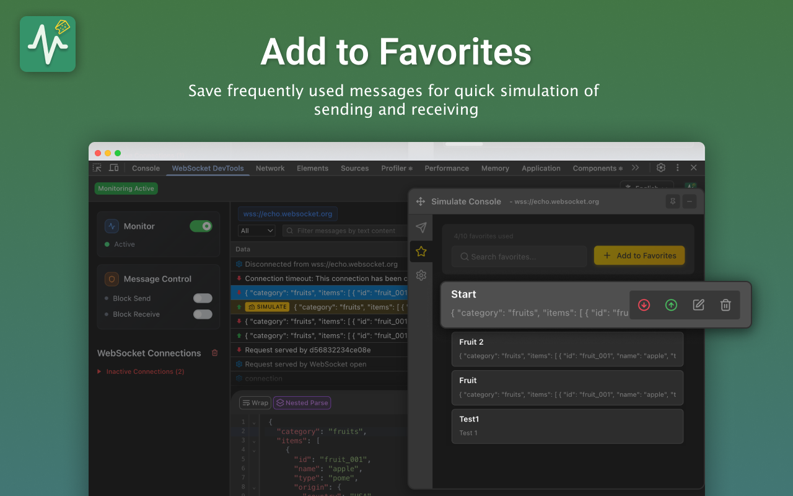Open Simulate Console settings gear
Viewport: 793px width, 496px height.
[x=421, y=275]
